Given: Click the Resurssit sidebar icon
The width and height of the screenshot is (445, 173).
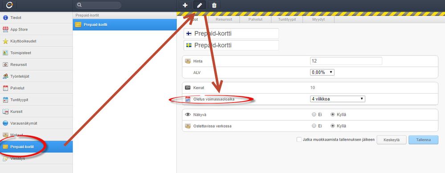Looking at the screenshot, I should (x=5, y=65).
